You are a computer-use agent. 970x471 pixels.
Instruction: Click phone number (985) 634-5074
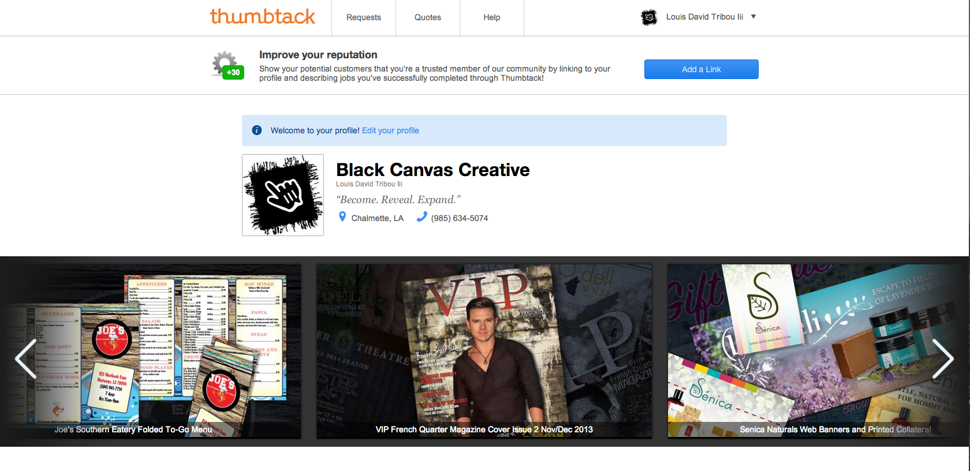(460, 218)
